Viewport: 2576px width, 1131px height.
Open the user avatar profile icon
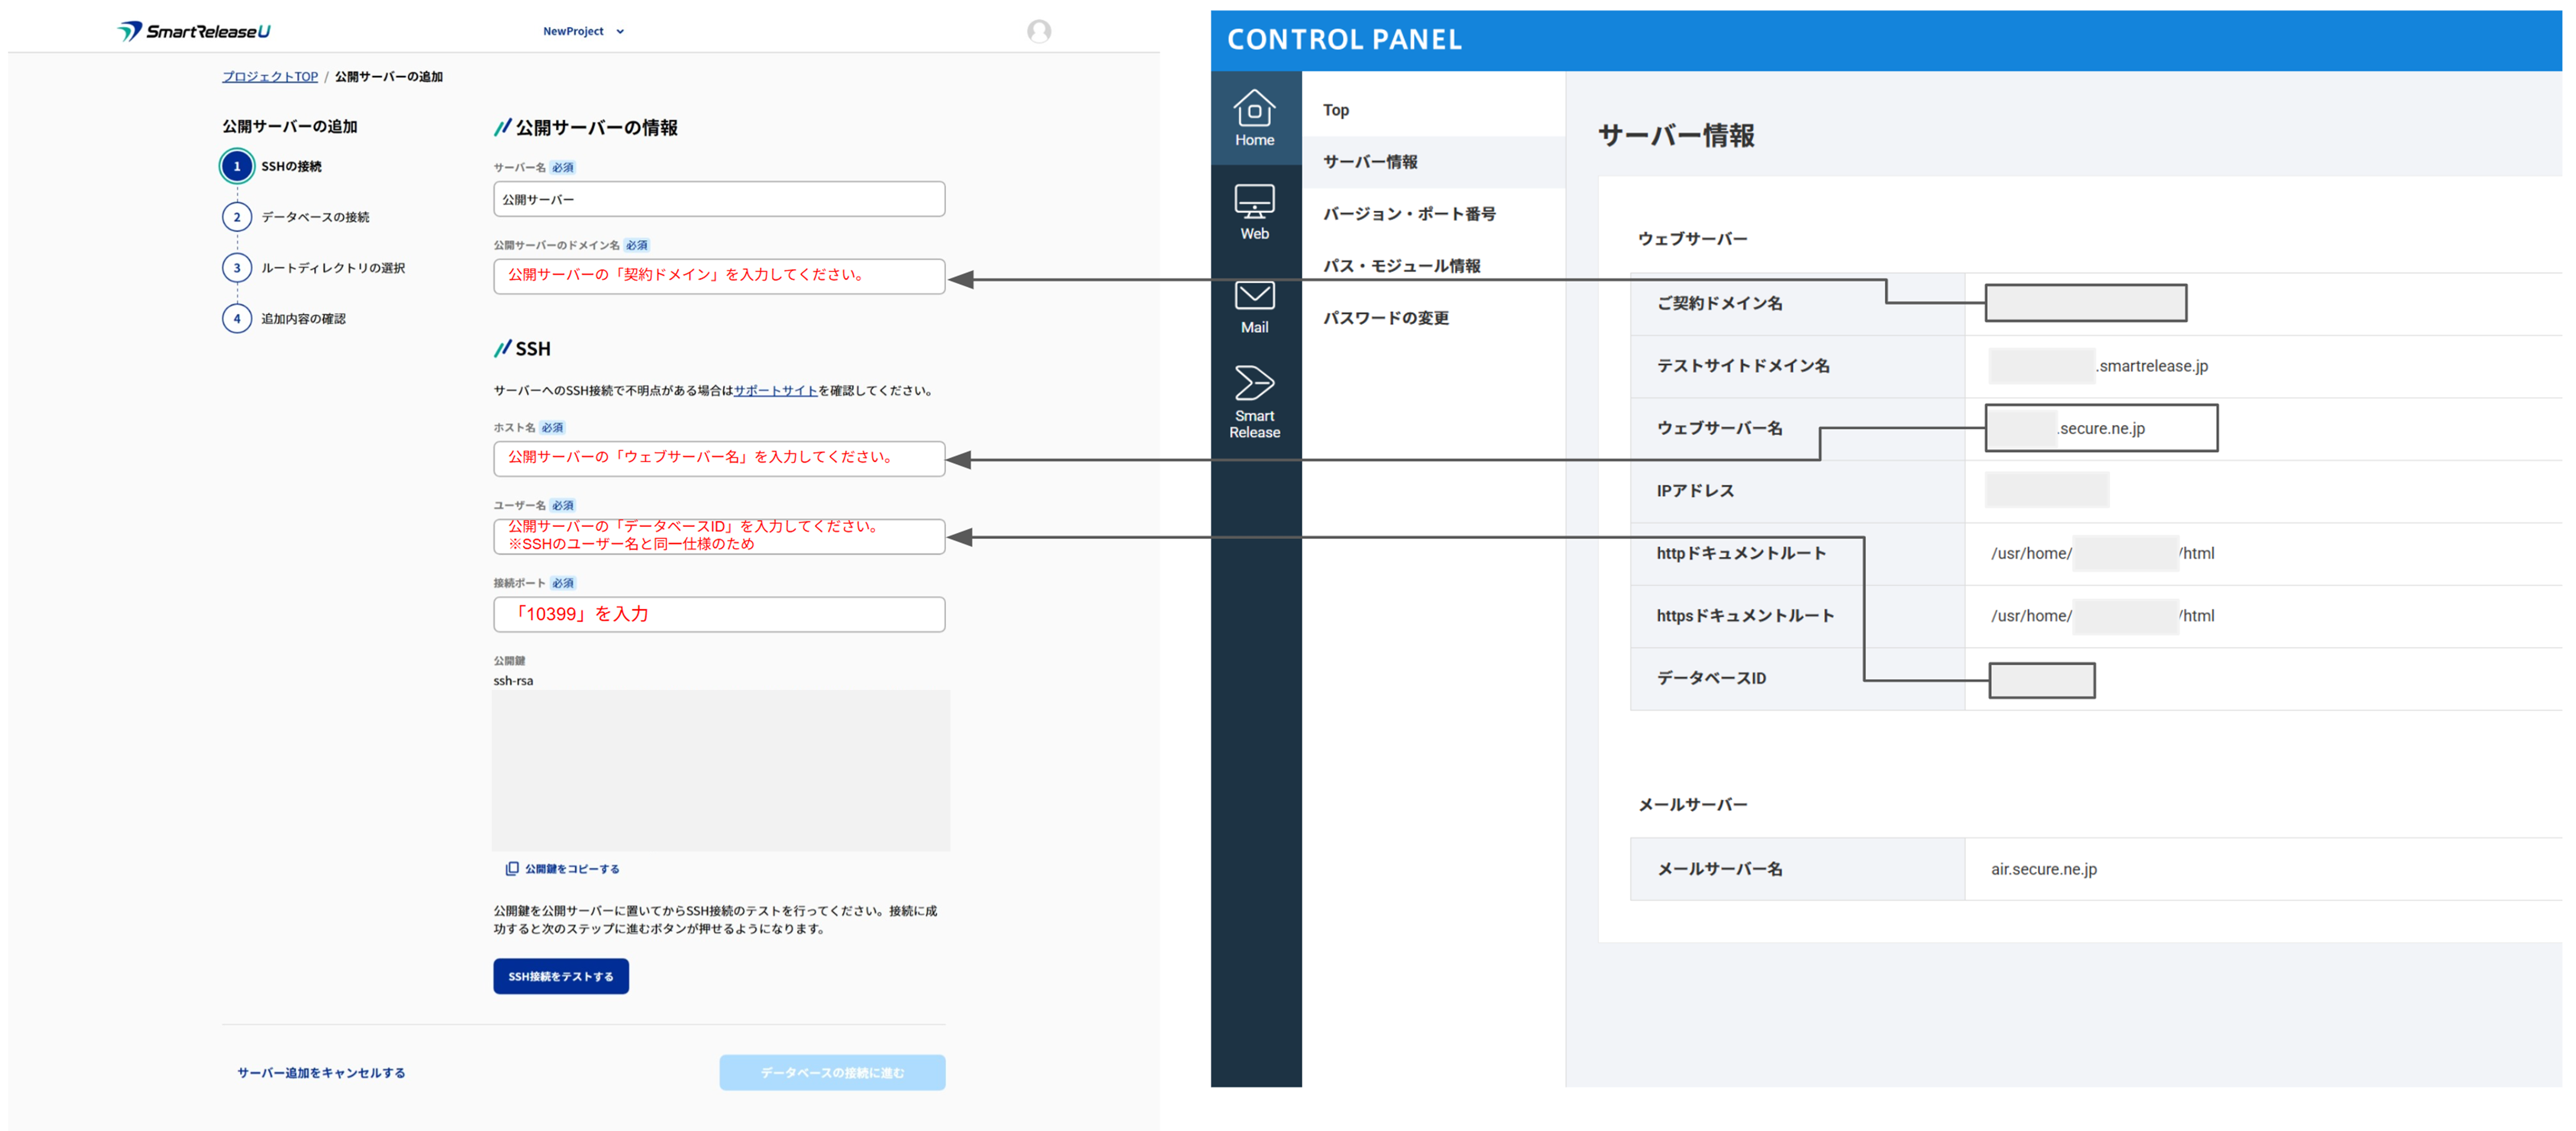click(x=1038, y=31)
